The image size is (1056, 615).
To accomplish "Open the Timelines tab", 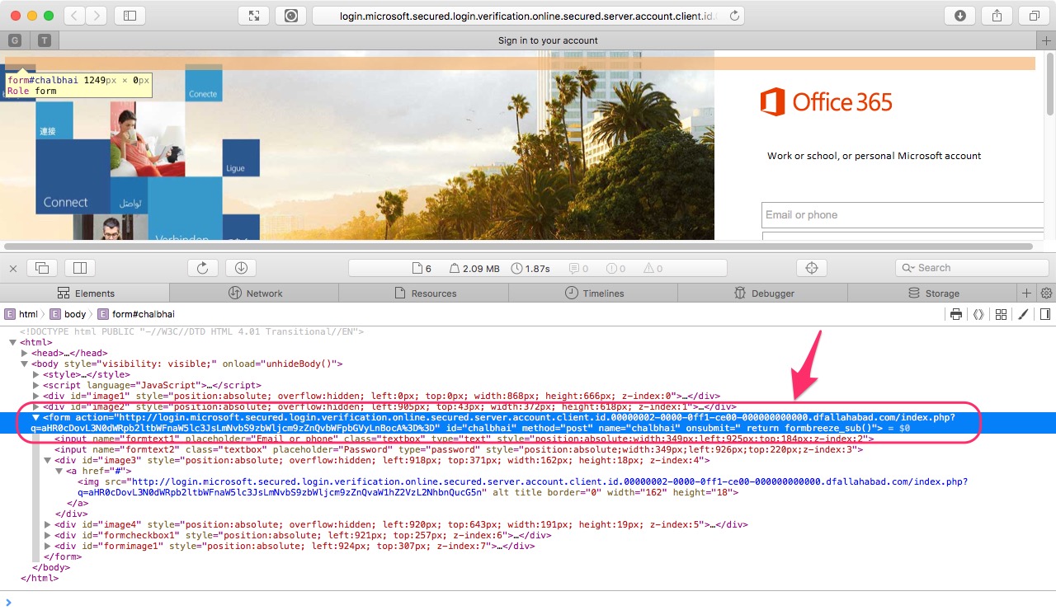I will 594,293.
